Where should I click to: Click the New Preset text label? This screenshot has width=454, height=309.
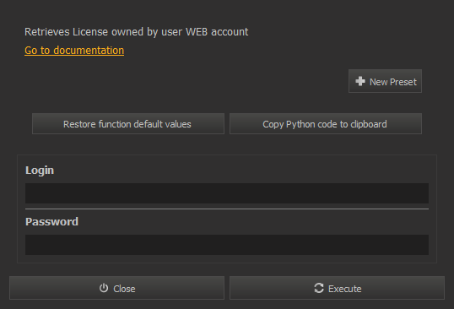point(393,82)
